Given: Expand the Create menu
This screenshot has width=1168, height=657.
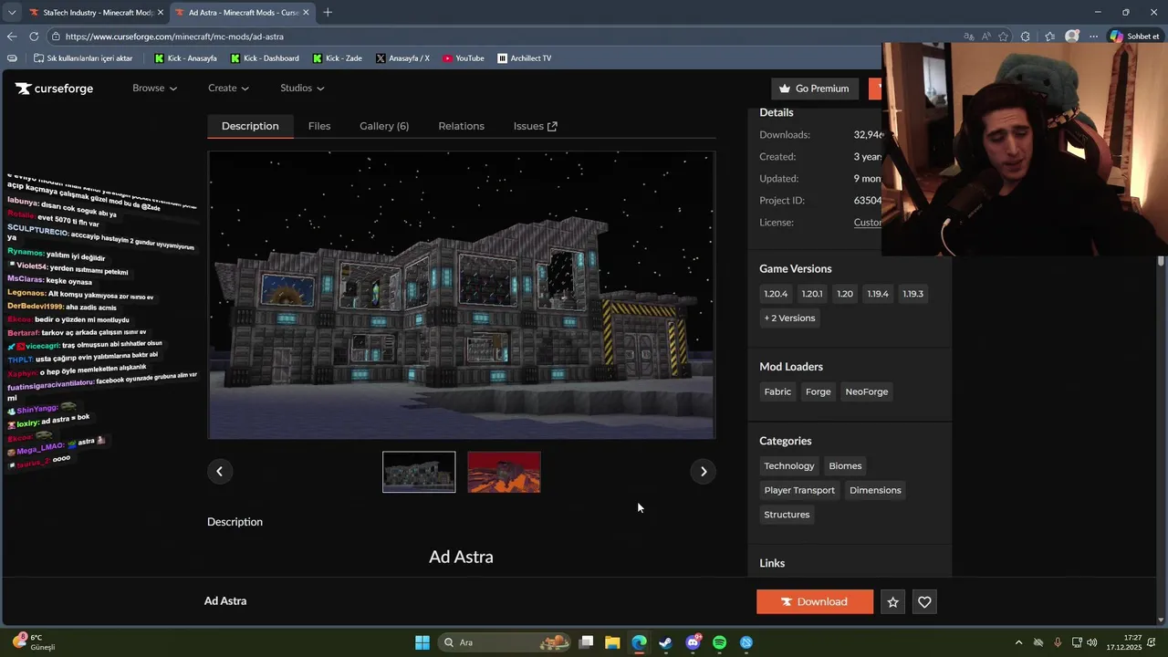Looking at the screenshot, I should coord(228,89).
